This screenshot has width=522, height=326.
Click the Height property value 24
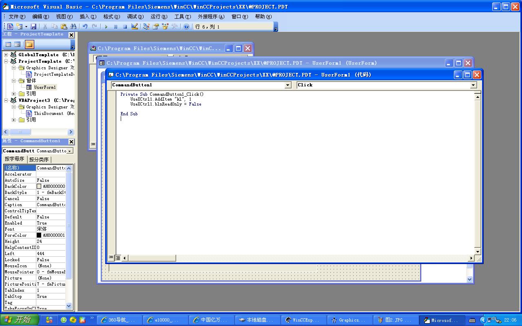coord(51,241)
